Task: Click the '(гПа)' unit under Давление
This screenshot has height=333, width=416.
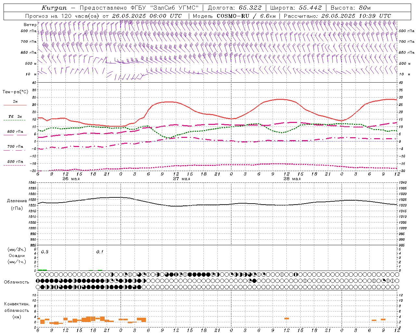Action: click(x=17, y=208)
